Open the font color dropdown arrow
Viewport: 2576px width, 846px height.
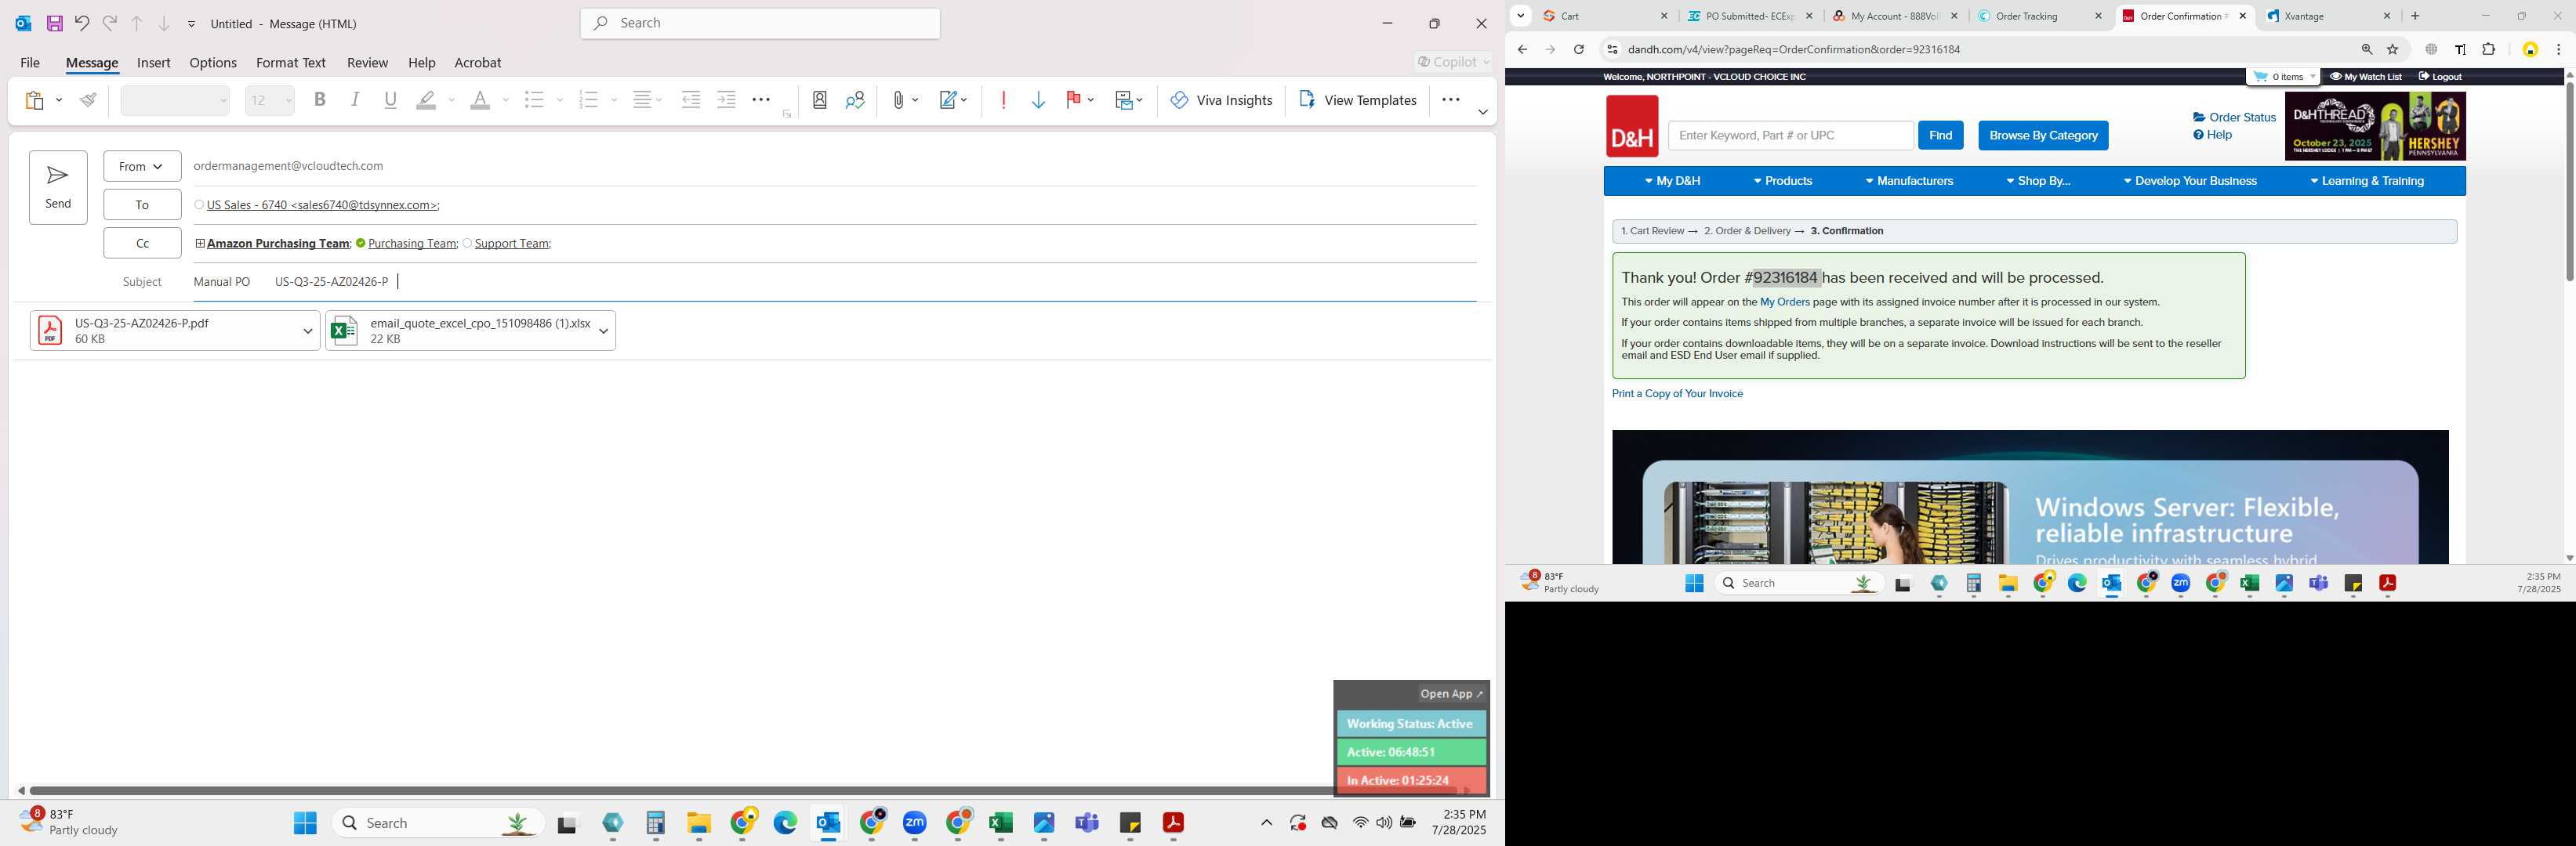[x=506, y=100]
